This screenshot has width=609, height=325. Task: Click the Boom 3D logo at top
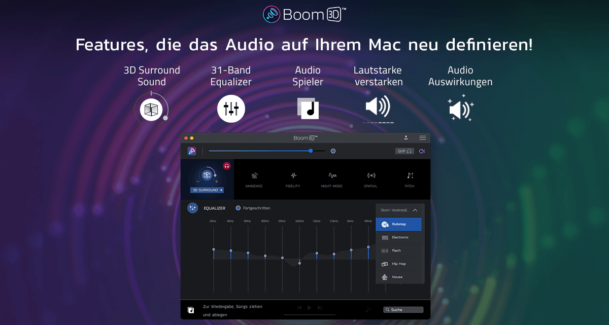pos(304,14)
